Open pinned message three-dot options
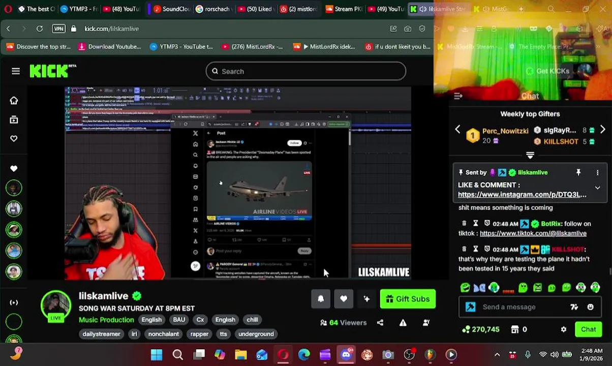 point(598,173)
